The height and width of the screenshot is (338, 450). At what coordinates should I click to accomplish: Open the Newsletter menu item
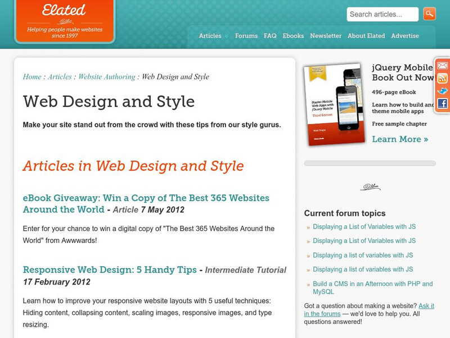325,35
